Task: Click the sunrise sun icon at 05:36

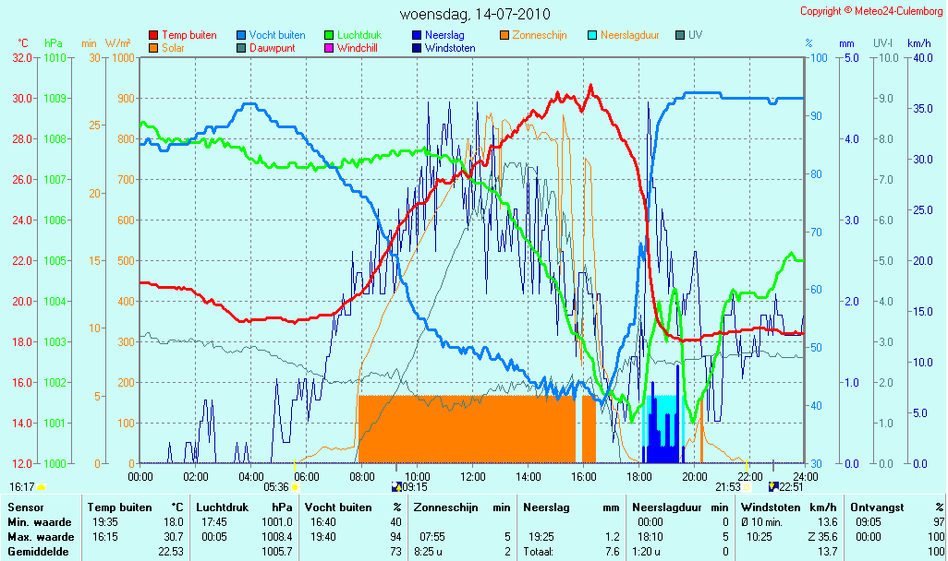Action: pos(295,487)
